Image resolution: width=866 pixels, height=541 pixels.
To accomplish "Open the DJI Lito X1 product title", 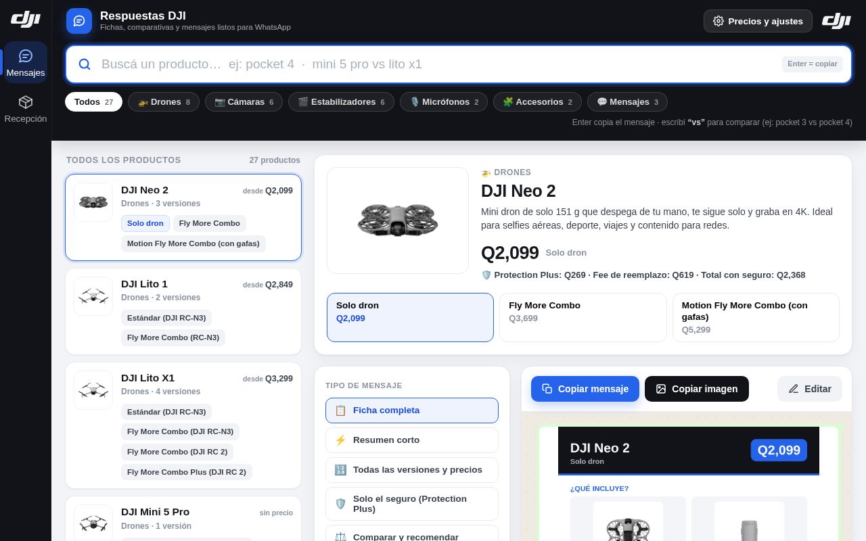I will pyautogui.click(x=147, y=378).
